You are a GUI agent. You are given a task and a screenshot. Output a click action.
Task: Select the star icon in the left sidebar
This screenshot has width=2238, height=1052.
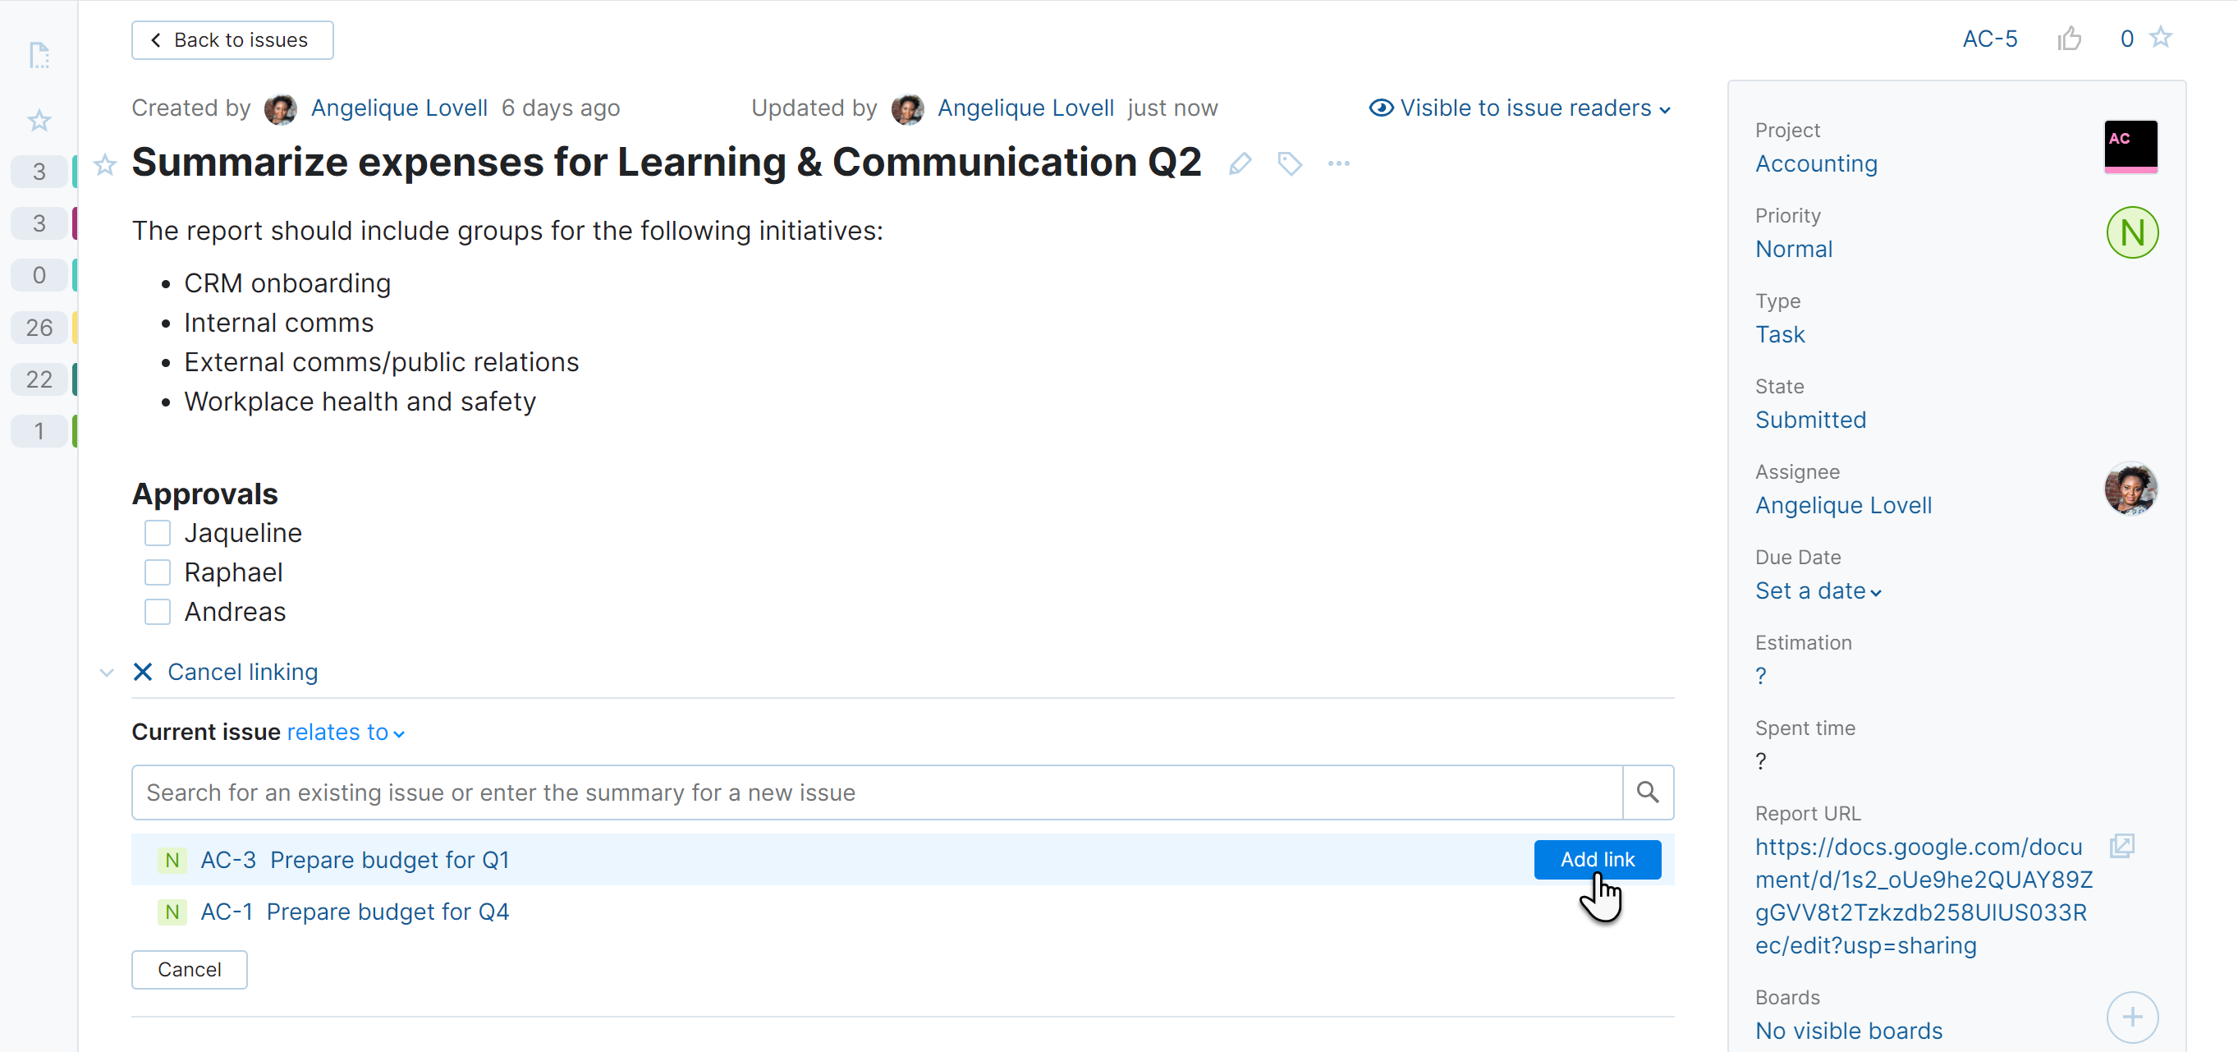coord(39,120)
